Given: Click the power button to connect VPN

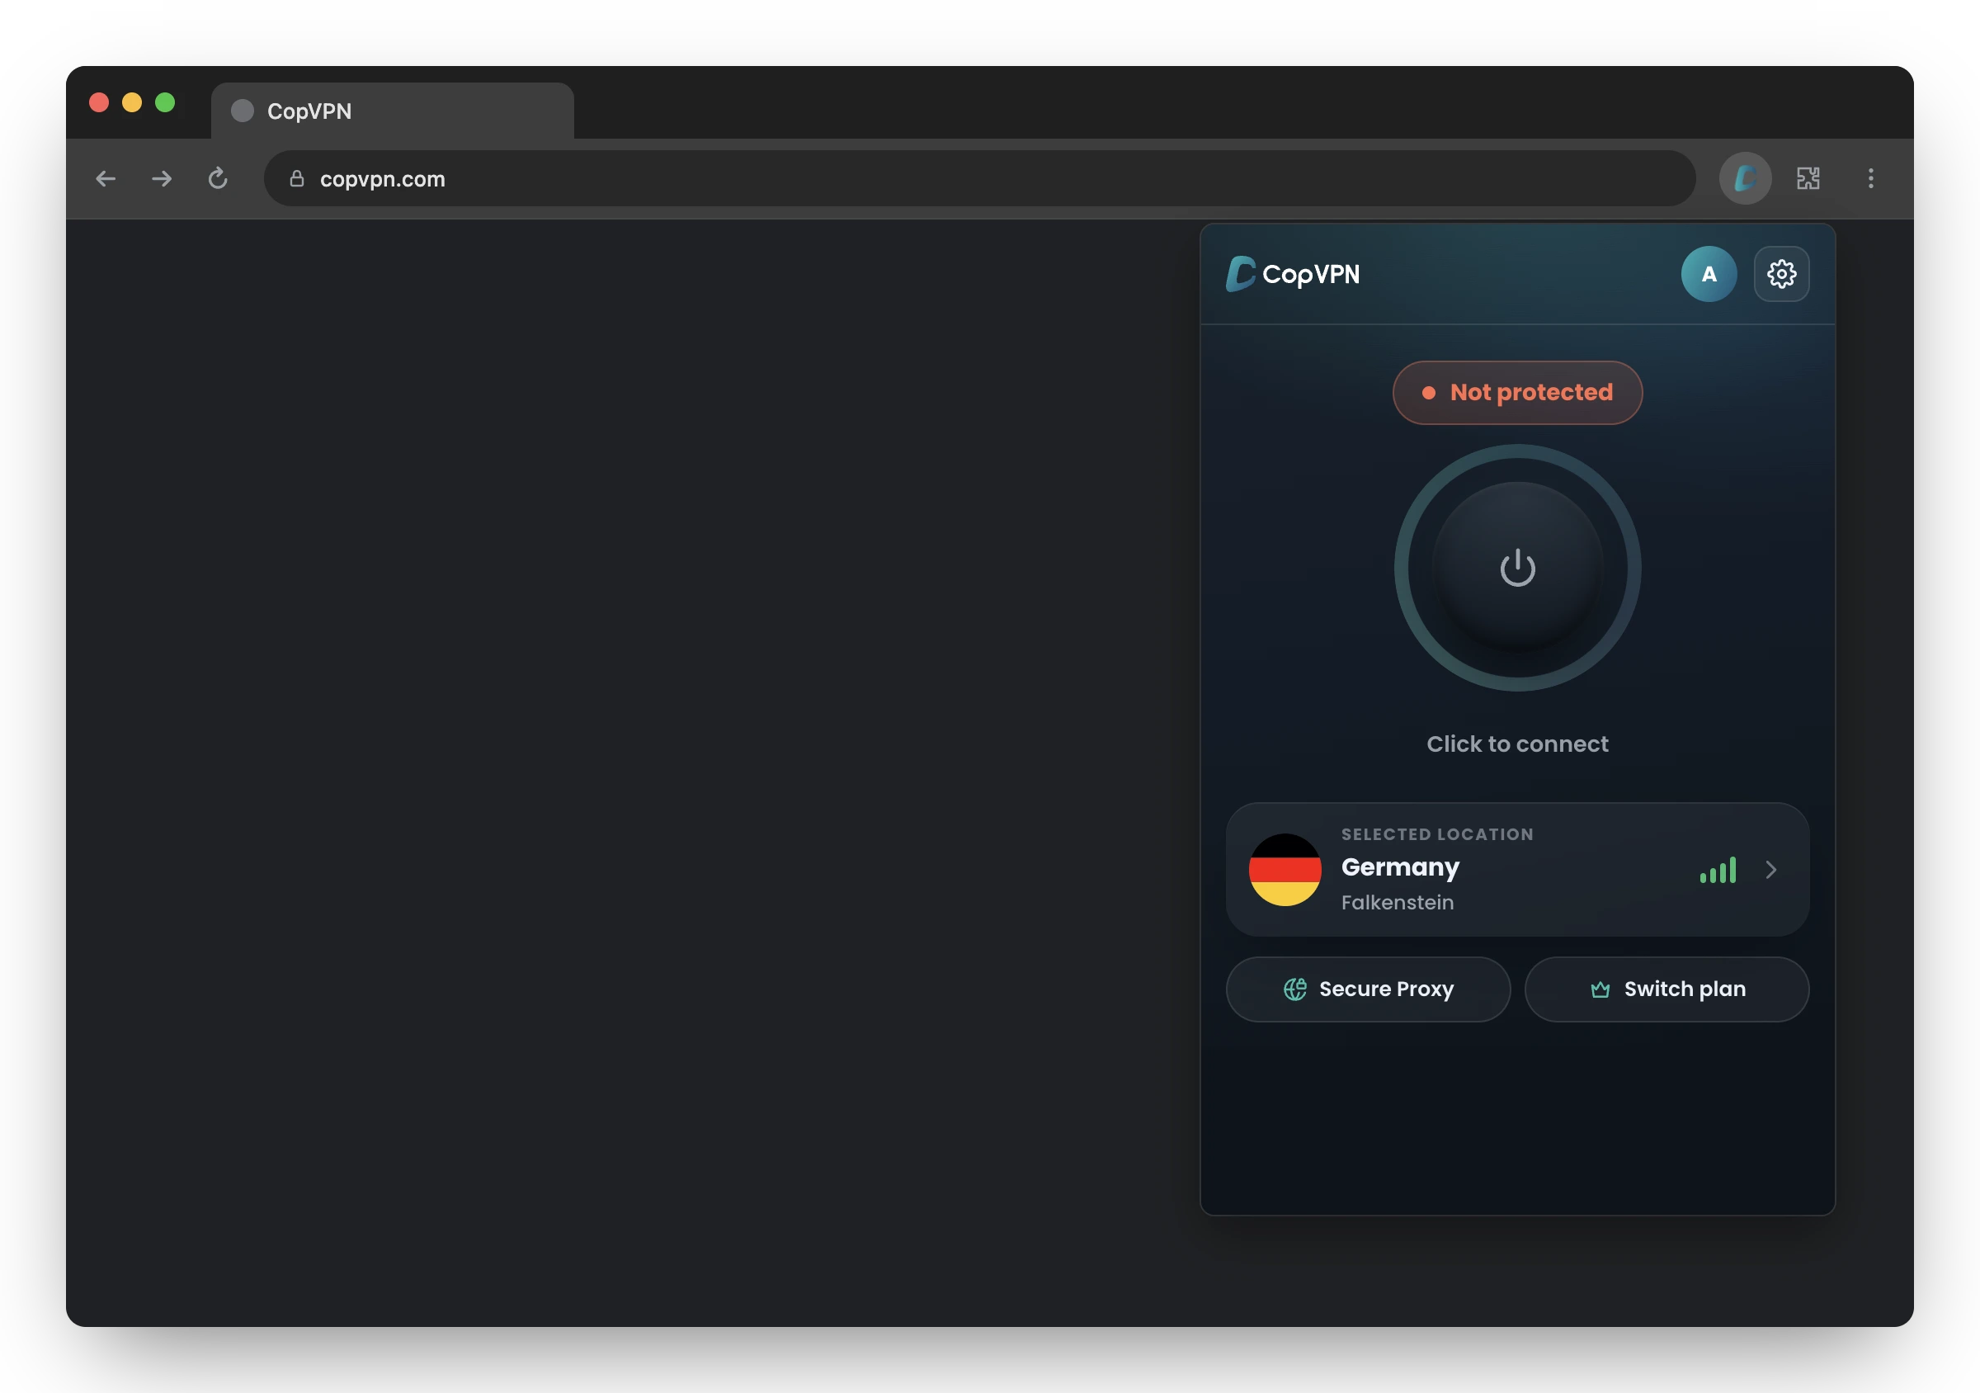Looking at the screenshot, I should (x=1517, y=568).
